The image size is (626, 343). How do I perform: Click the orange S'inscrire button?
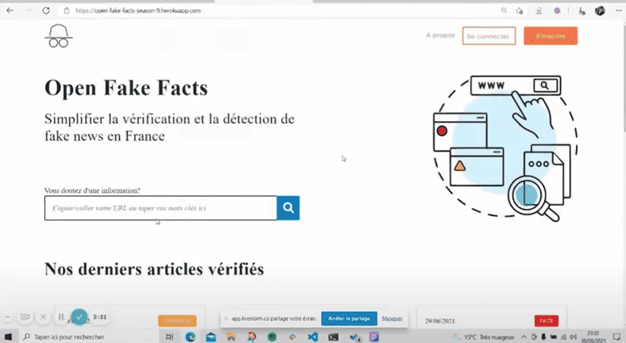[550, 36]
